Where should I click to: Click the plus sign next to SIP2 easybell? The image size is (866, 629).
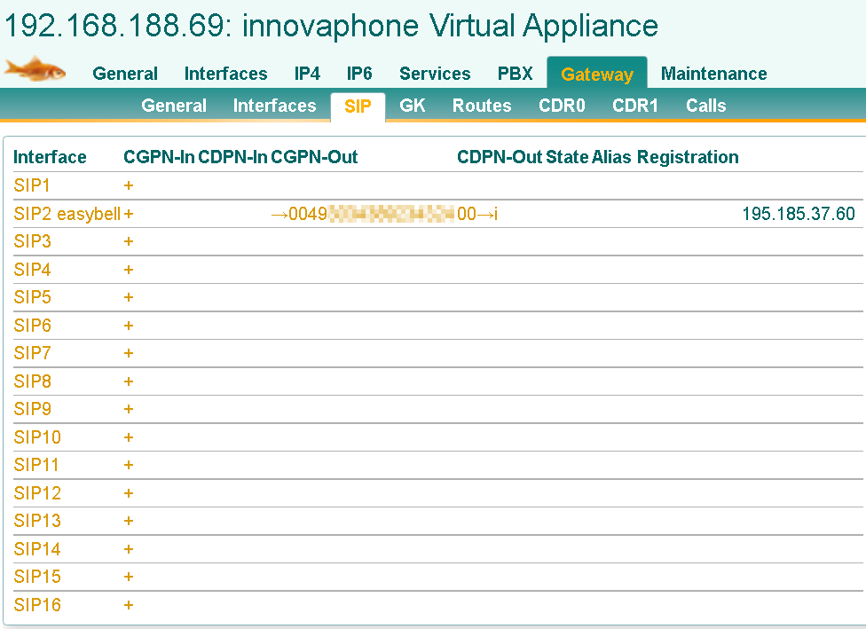tap(129, 214)
